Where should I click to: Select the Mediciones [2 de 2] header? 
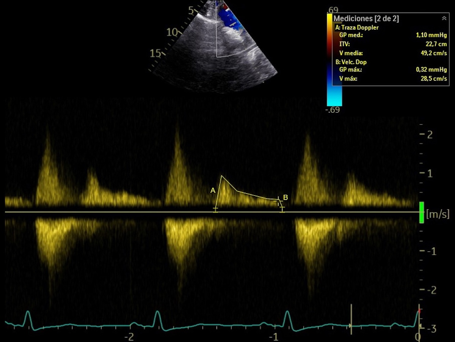coord(366,18)
